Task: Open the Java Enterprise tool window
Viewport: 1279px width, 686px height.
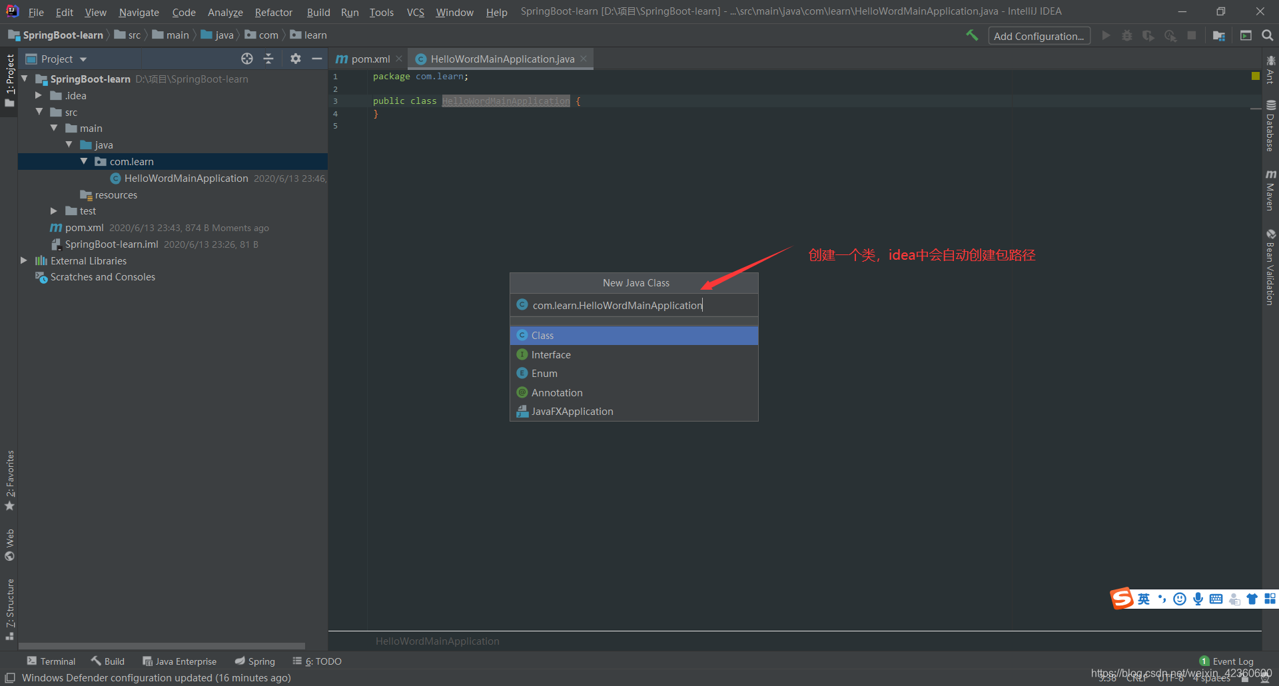Action: coord(180,661)
